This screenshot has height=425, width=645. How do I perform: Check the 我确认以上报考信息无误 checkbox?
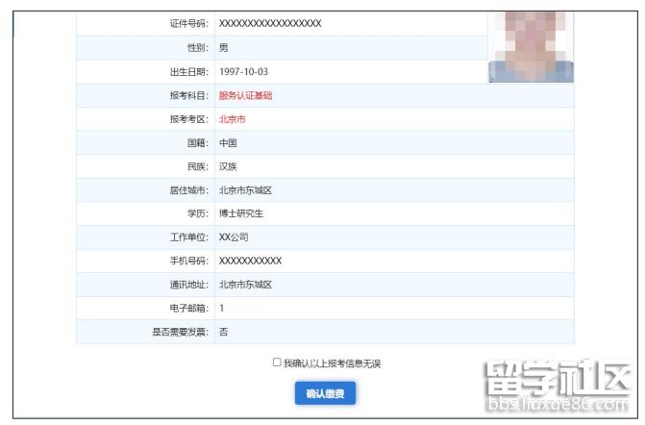coord(277,362)
